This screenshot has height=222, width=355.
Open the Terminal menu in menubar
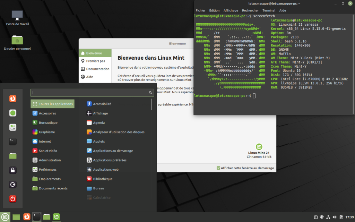click(269, 10)
